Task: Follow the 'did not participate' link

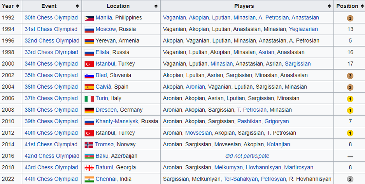Action: click(x=247, y=156)
